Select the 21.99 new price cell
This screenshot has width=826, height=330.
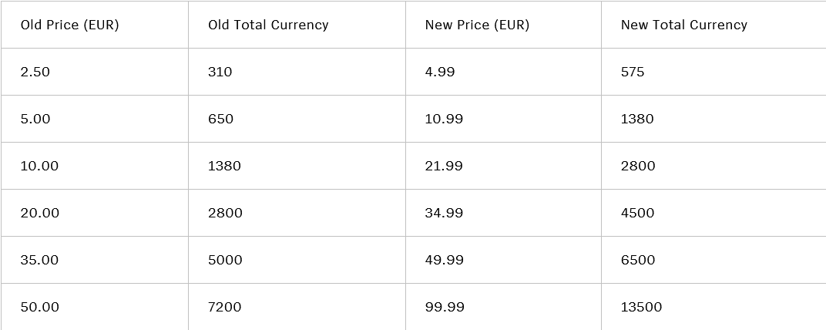click(x=444, y=166)
